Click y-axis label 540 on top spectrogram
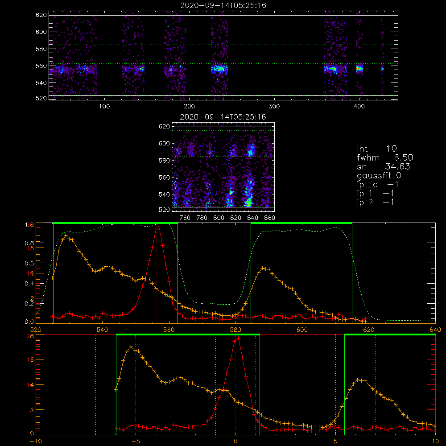The width and height of the screenshot is (446, 446). (x=41, y=83)
